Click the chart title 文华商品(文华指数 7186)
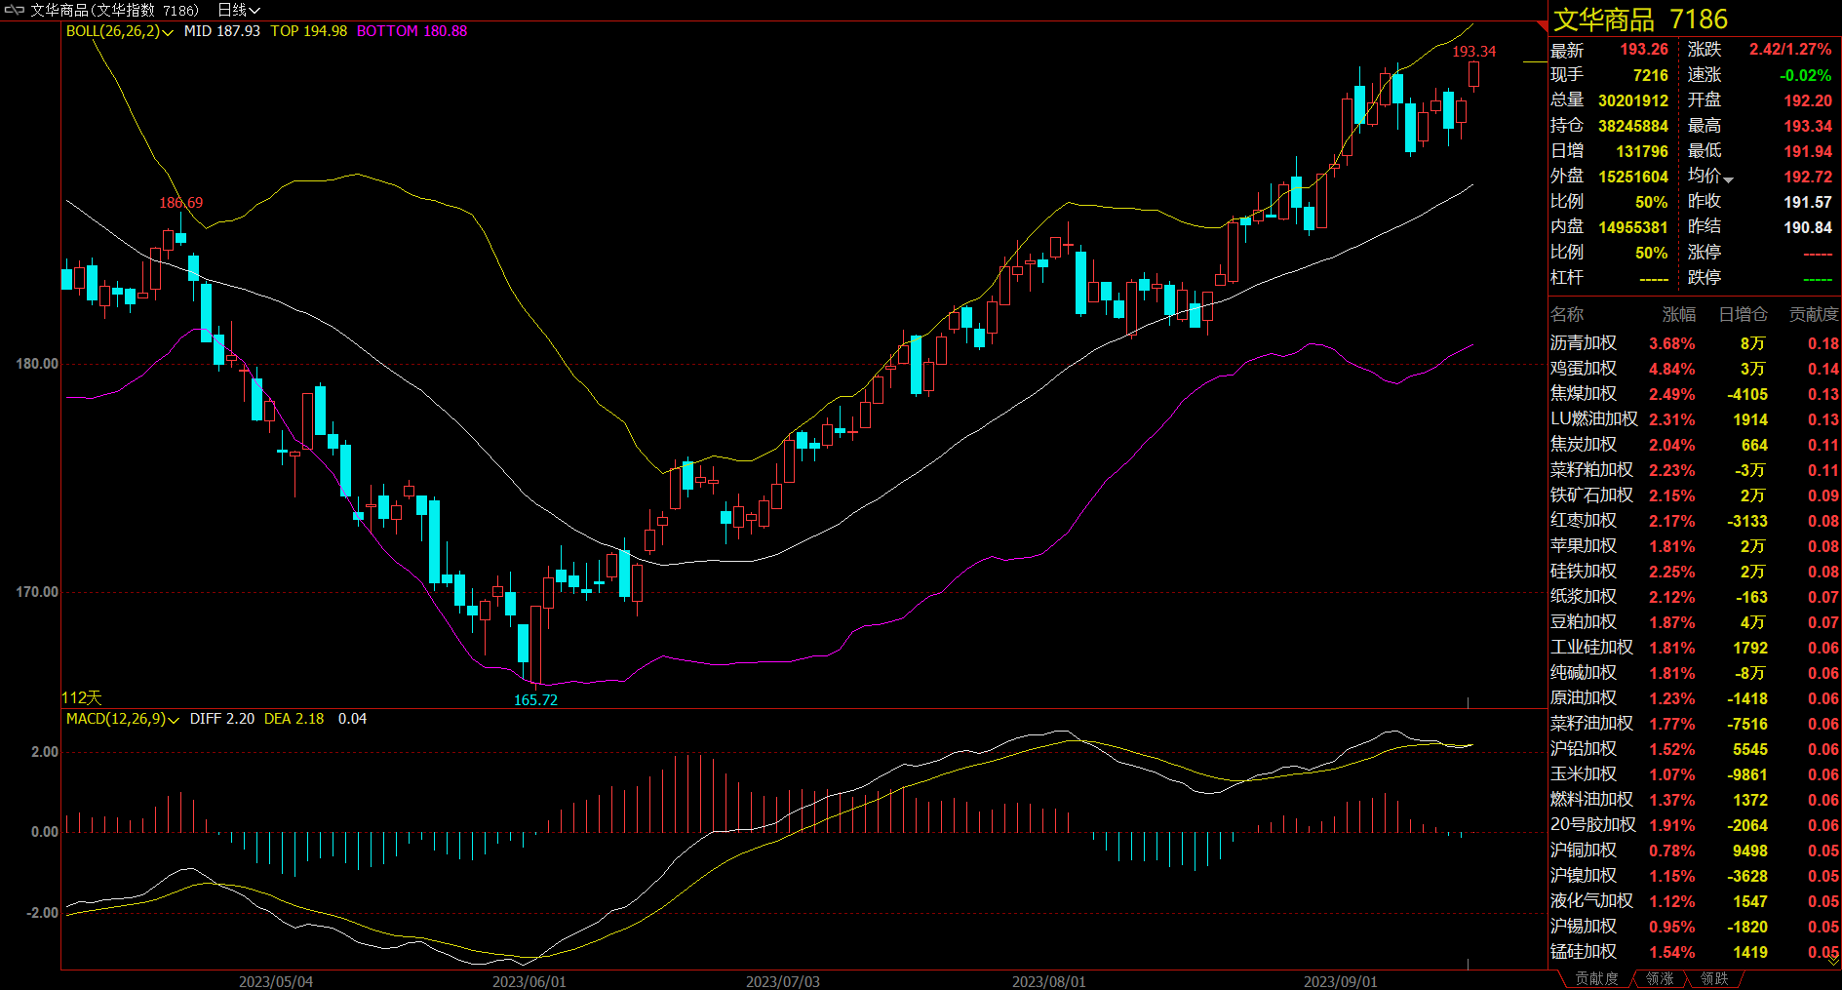This screenshot has width=1842, height=990. coord(114,10)
